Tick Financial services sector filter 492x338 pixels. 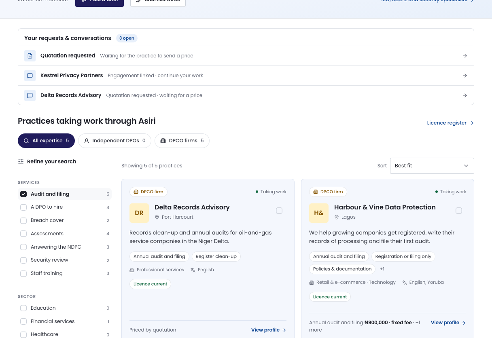click(23, 321)
